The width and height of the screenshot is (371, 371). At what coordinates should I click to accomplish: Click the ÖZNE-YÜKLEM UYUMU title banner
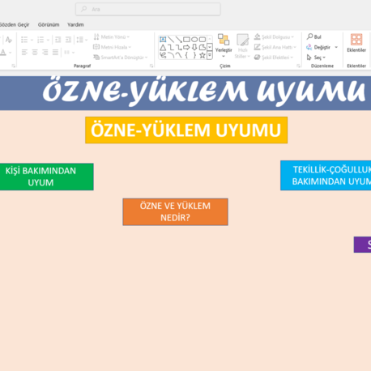pos(185,93)
